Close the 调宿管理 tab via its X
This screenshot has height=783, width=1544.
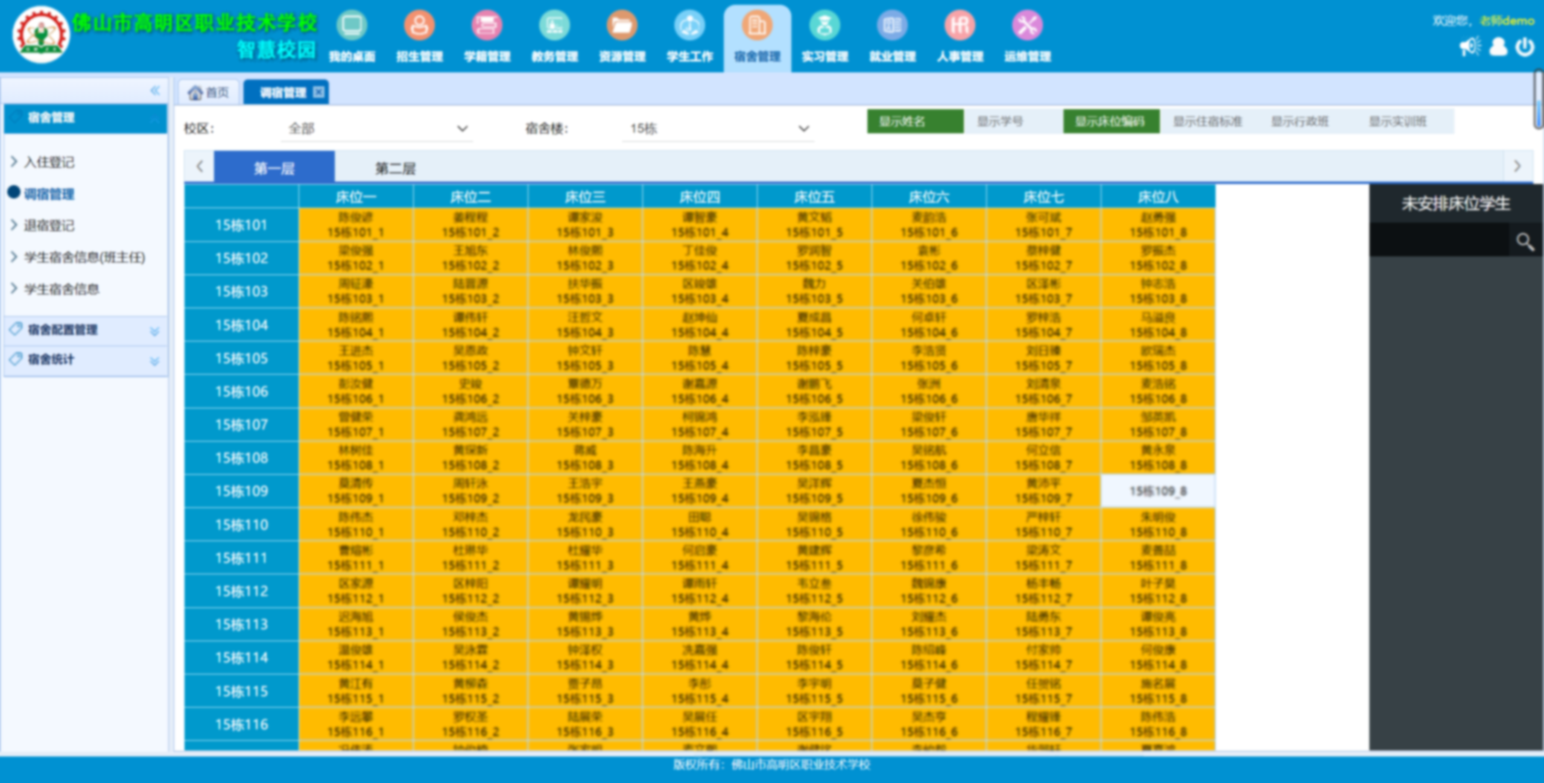318,92
